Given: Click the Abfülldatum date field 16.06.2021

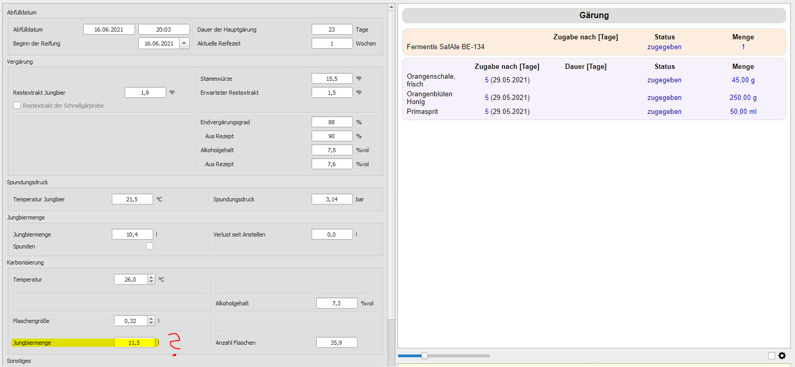Looking at the screenshot, I should coord(109,30).
